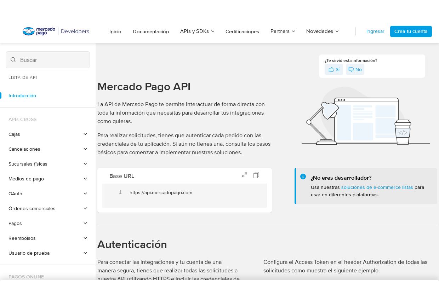Focus the Buscar search field
439x283 pixels.
[x=48, y=60]
